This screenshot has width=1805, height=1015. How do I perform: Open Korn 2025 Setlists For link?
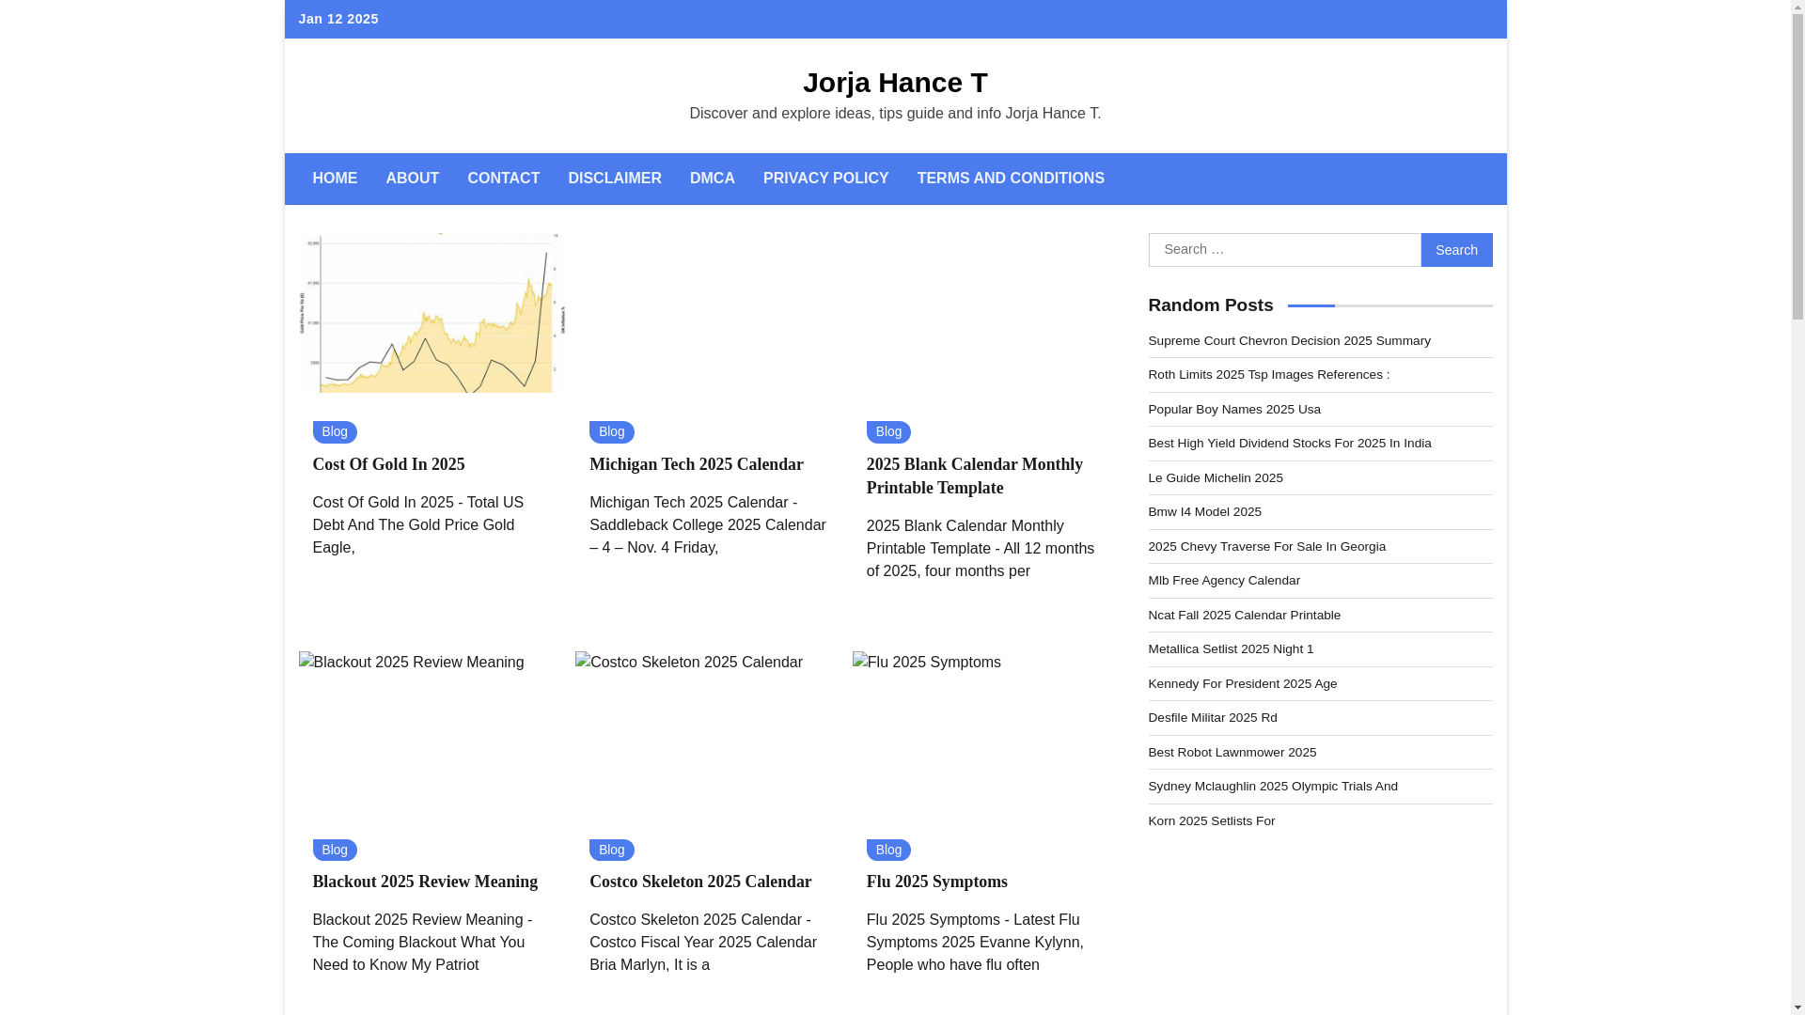(x=1212, y=821)
